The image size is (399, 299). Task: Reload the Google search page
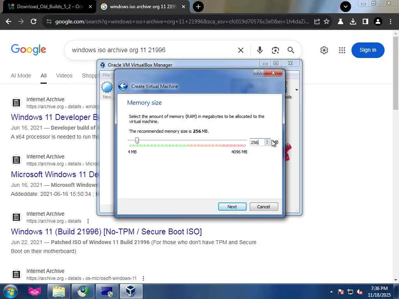click(34, 22)
